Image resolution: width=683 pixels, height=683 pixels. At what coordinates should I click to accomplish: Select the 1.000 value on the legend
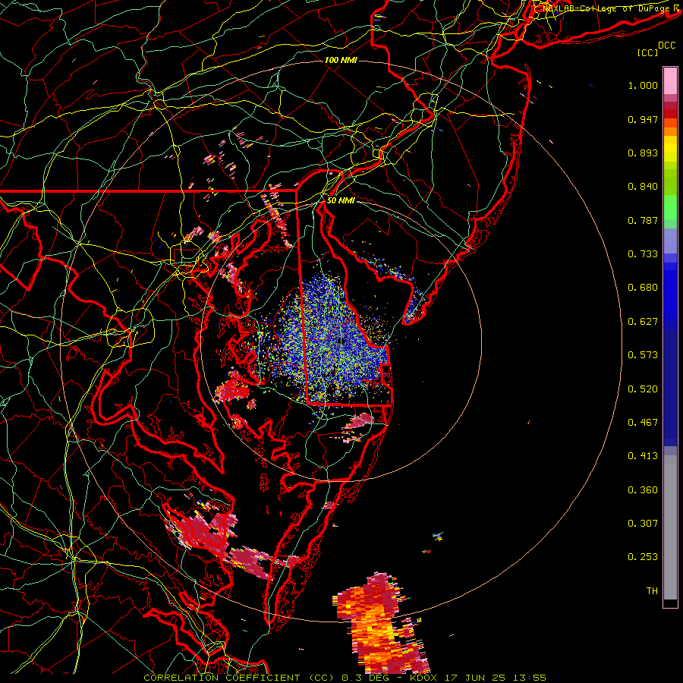[643, 85]
